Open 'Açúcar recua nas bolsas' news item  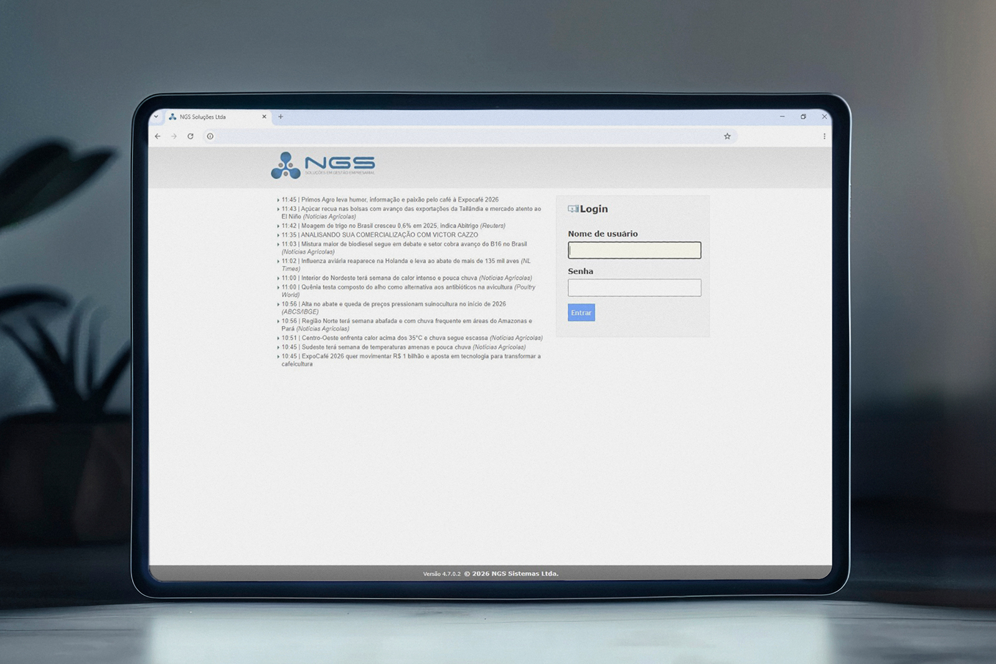pos(411,213)
